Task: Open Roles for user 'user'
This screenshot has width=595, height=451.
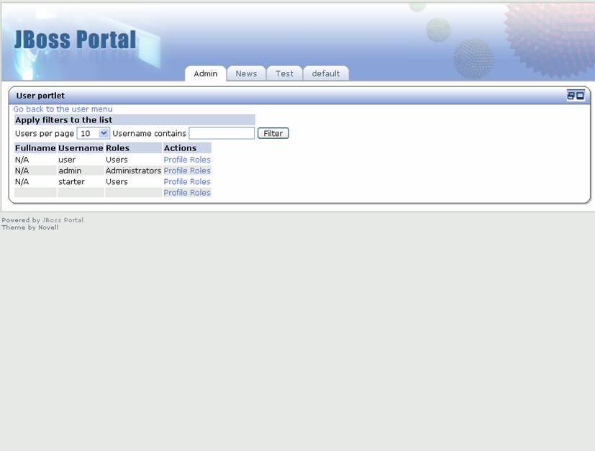Action: [x=200, y=160]
